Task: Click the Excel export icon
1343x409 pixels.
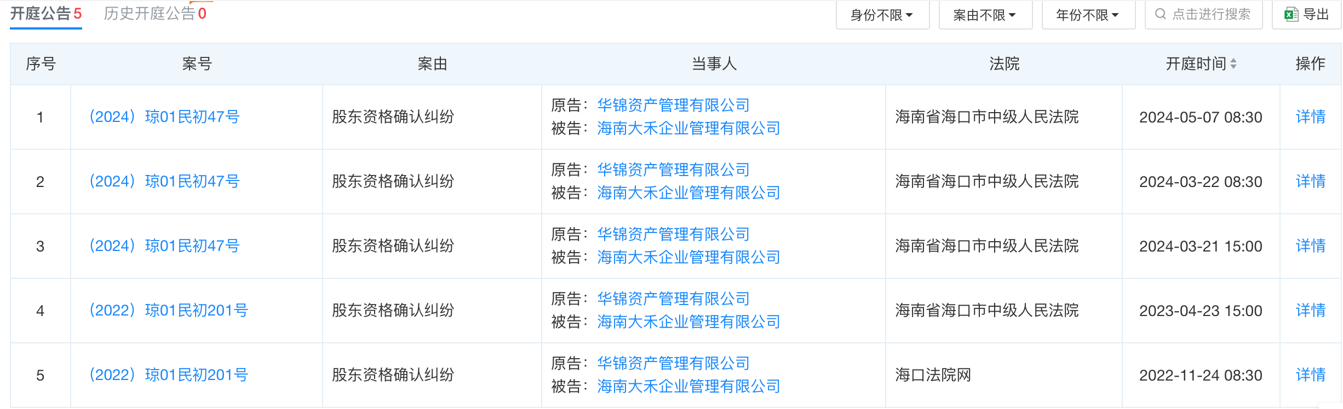Action: point(1291,15)
